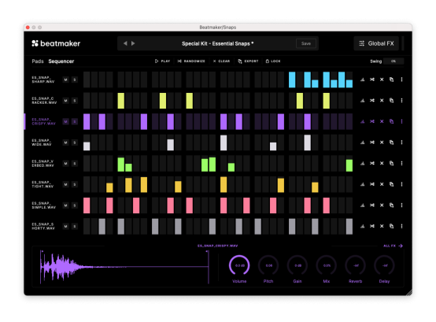Open more options for ES_SNAP_CRACKER row
This screenshot has height=322, width=436.
pos(401,101)
